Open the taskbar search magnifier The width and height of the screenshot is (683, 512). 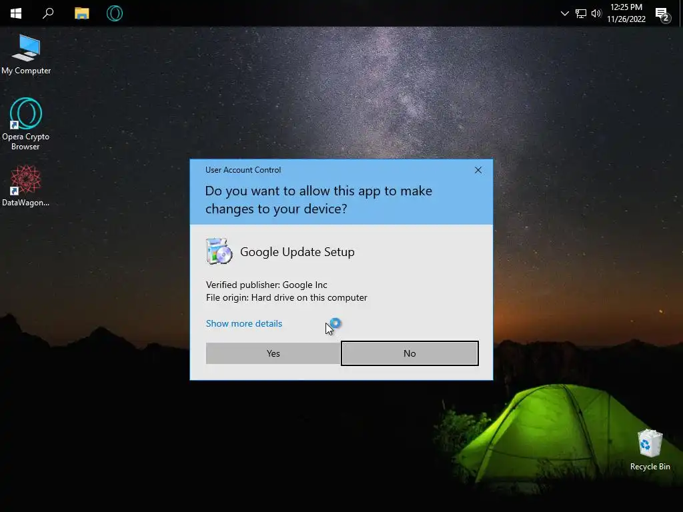(48, 13)
